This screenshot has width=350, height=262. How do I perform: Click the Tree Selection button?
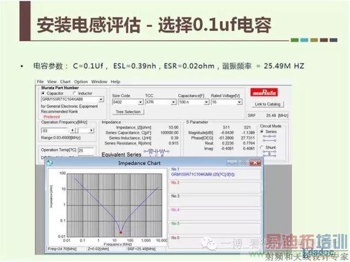pos(128,112)
